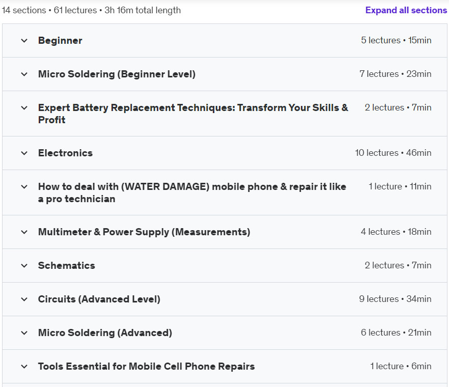Expand the Electronics section arrow
This screenshot has width=449, height=387.
click(24, 153)
